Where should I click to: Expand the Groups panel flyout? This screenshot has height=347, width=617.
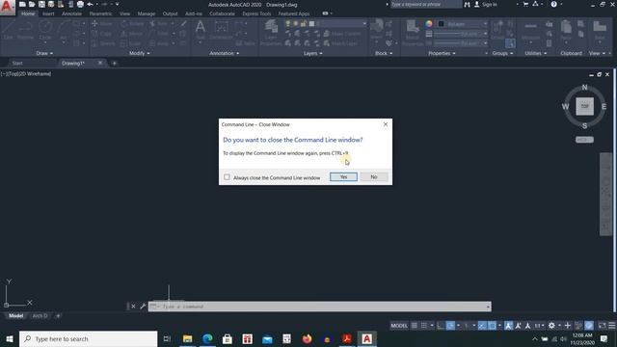click(x=502, y=53)
